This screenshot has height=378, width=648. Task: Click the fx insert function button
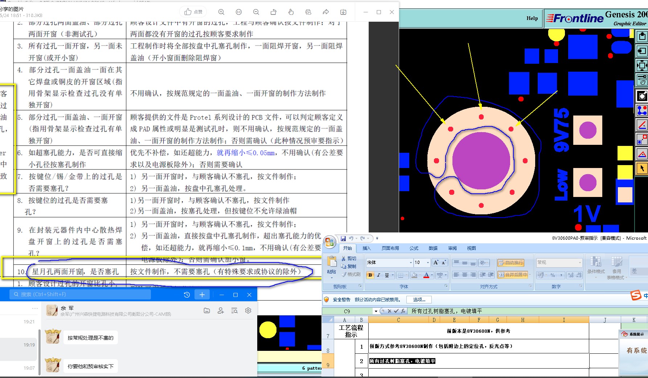403,311
